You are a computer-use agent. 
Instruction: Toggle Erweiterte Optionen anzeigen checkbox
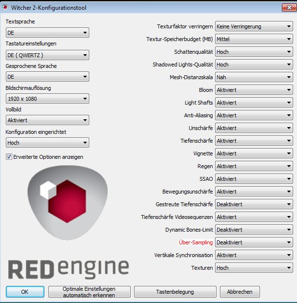9,157
